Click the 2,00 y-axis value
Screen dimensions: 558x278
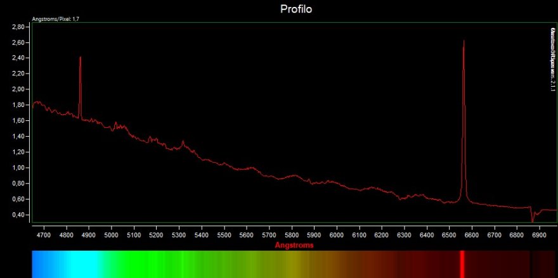[18, 89]
